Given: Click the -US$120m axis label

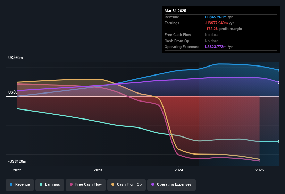Looking at the screenshot, I should coord(17,161).
